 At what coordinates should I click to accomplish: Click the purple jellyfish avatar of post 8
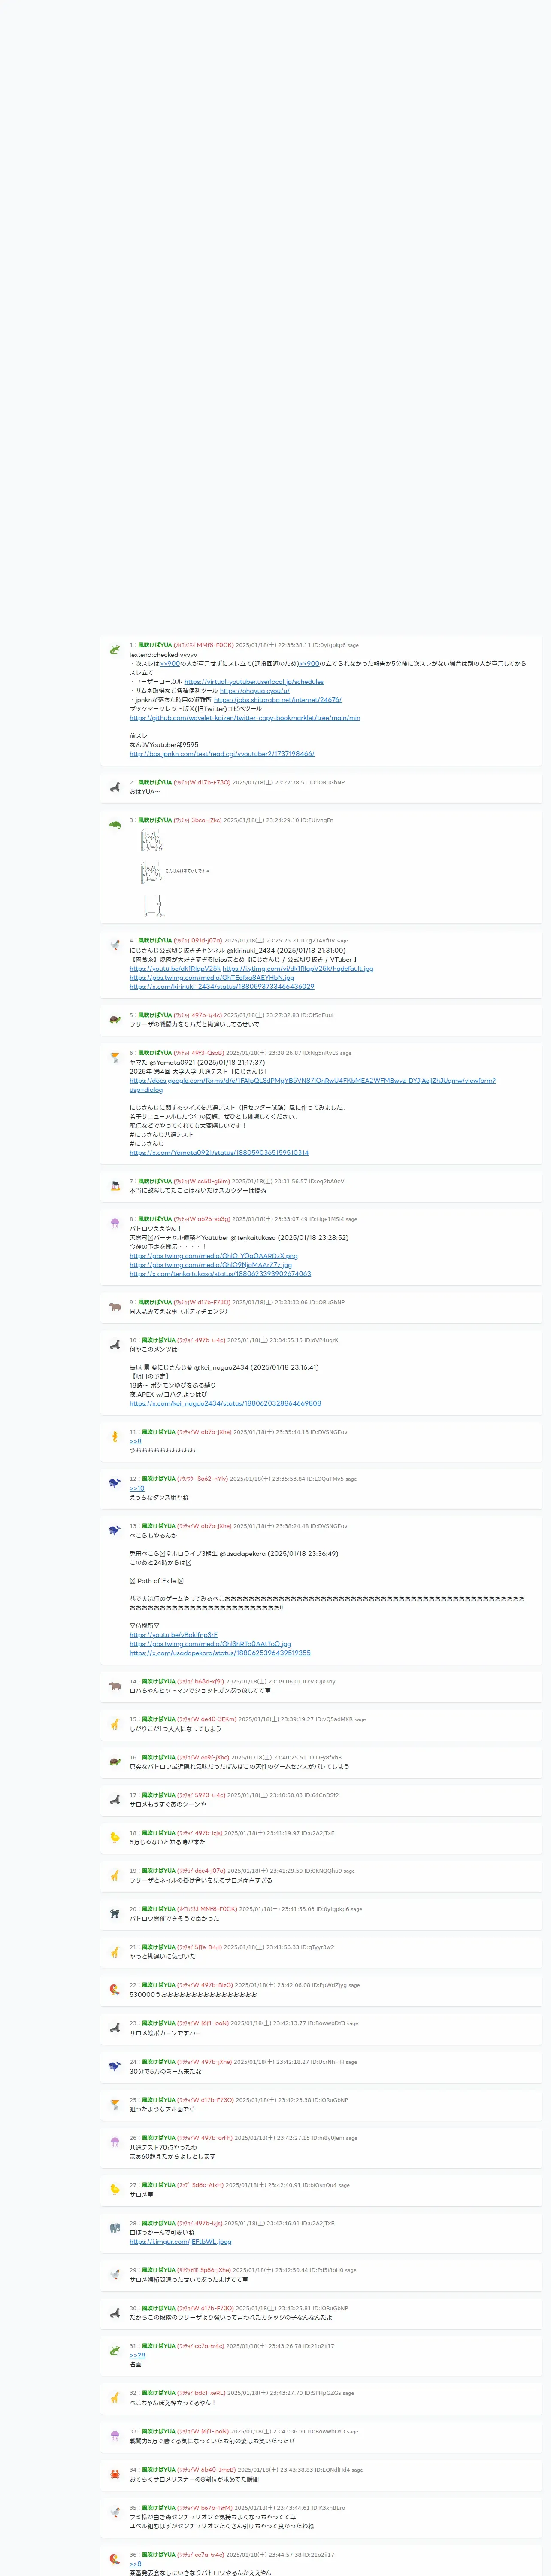pos(115,1224)
